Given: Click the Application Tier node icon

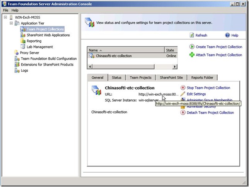Looking at the screenshot, I should [x=17, y=23].
